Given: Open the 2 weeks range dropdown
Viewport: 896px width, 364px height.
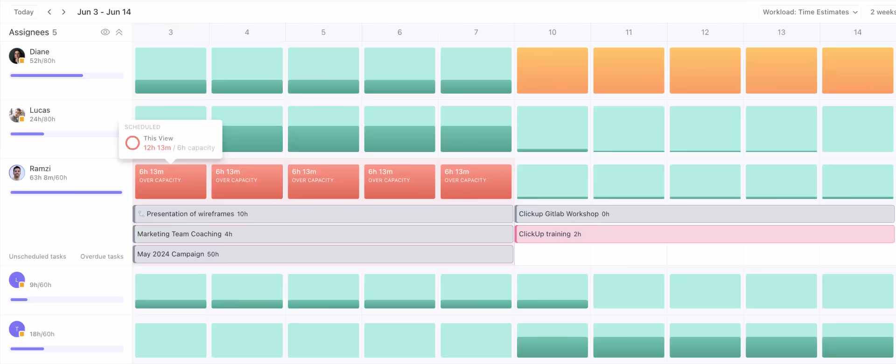Looking at the screenshot, I should (882, 12).
